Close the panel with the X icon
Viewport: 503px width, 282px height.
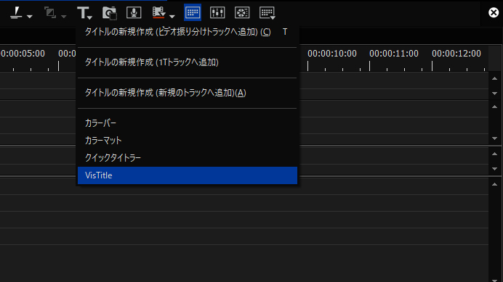[494, 13]
